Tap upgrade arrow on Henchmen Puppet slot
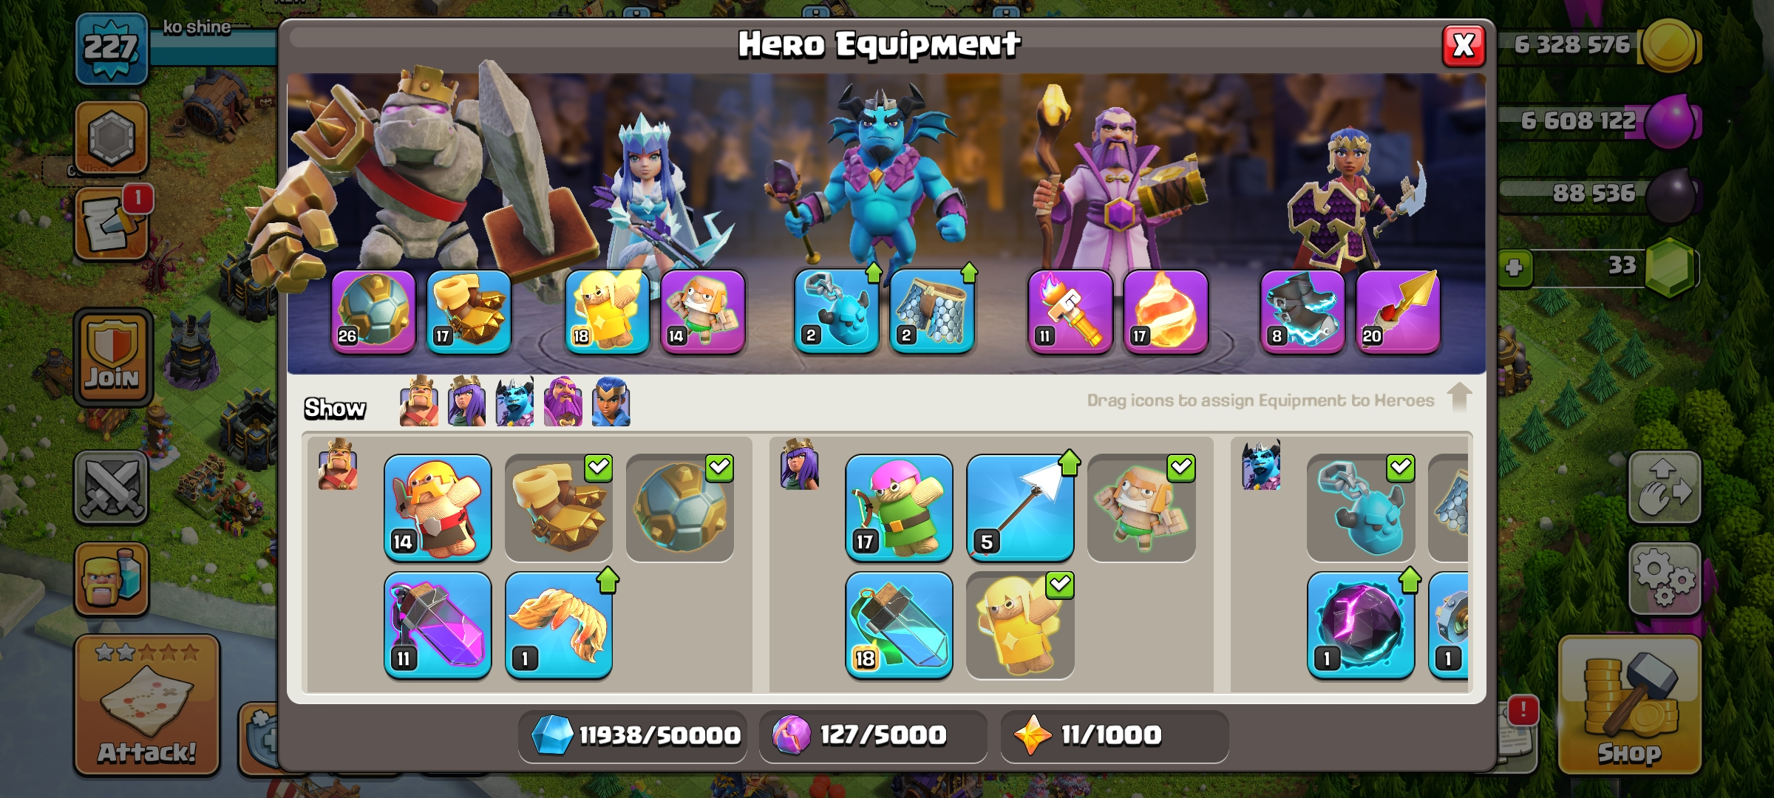This screenshot has height=798, width=1774. click(874, 273)
